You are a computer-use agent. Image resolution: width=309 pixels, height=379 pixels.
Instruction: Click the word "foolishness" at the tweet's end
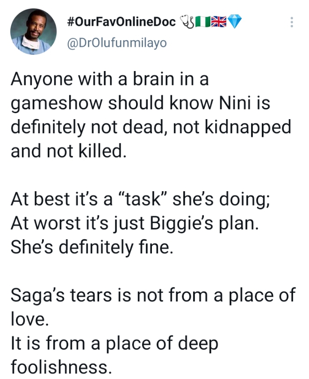[x=61, y=367]
